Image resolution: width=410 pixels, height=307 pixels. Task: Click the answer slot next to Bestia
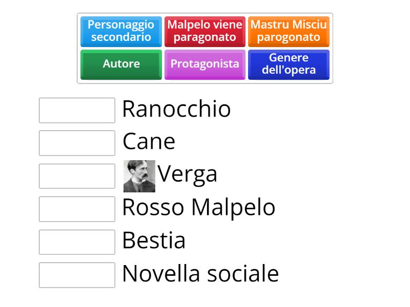click(76, 242)
